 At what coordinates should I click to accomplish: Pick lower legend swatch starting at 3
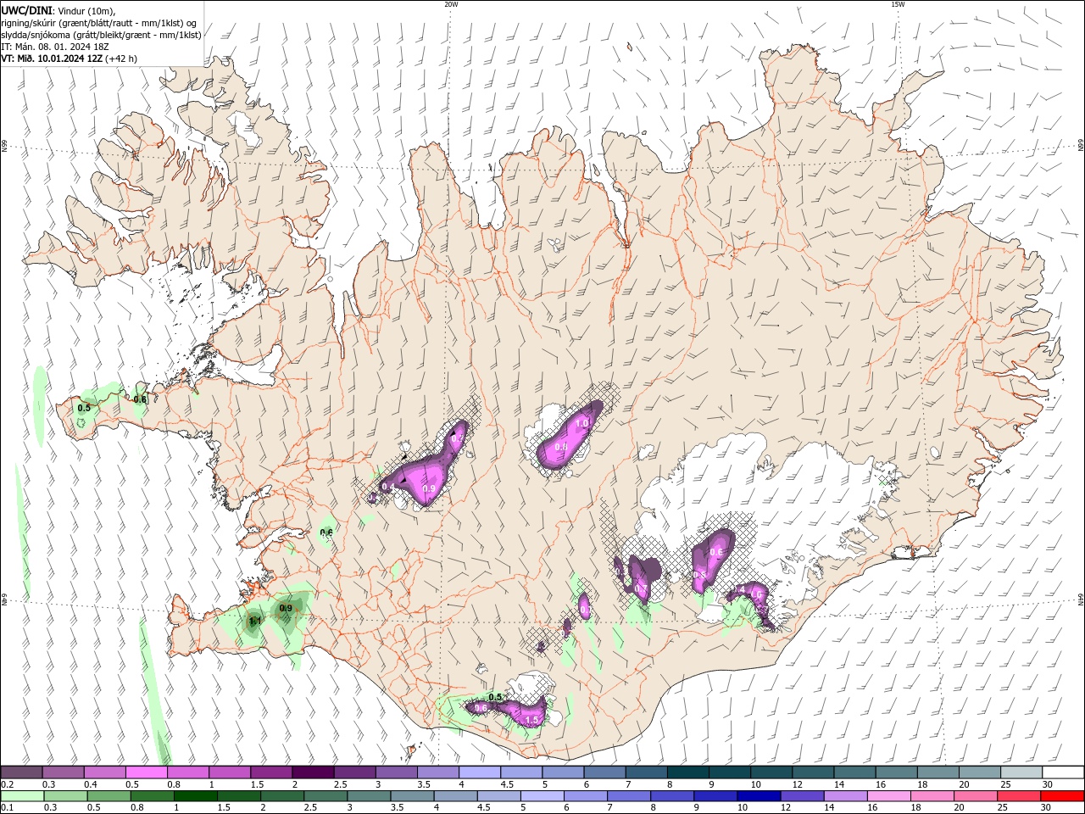[x=370, y=796]
